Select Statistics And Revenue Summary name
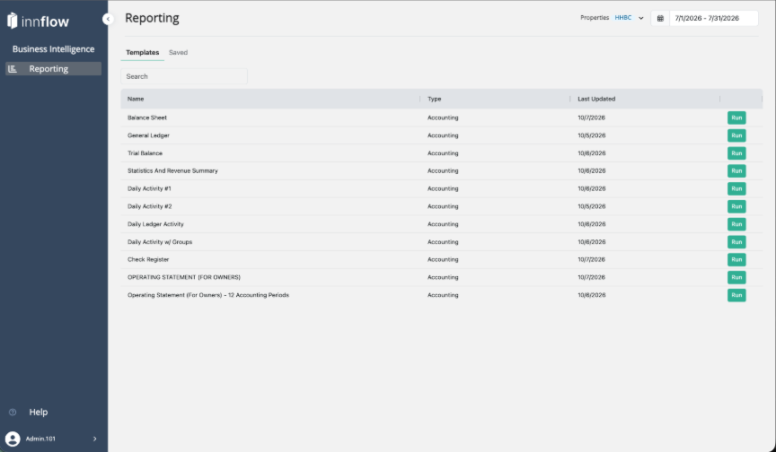The width and height of the screenshot is (776, 452). [x=172, y=171]
